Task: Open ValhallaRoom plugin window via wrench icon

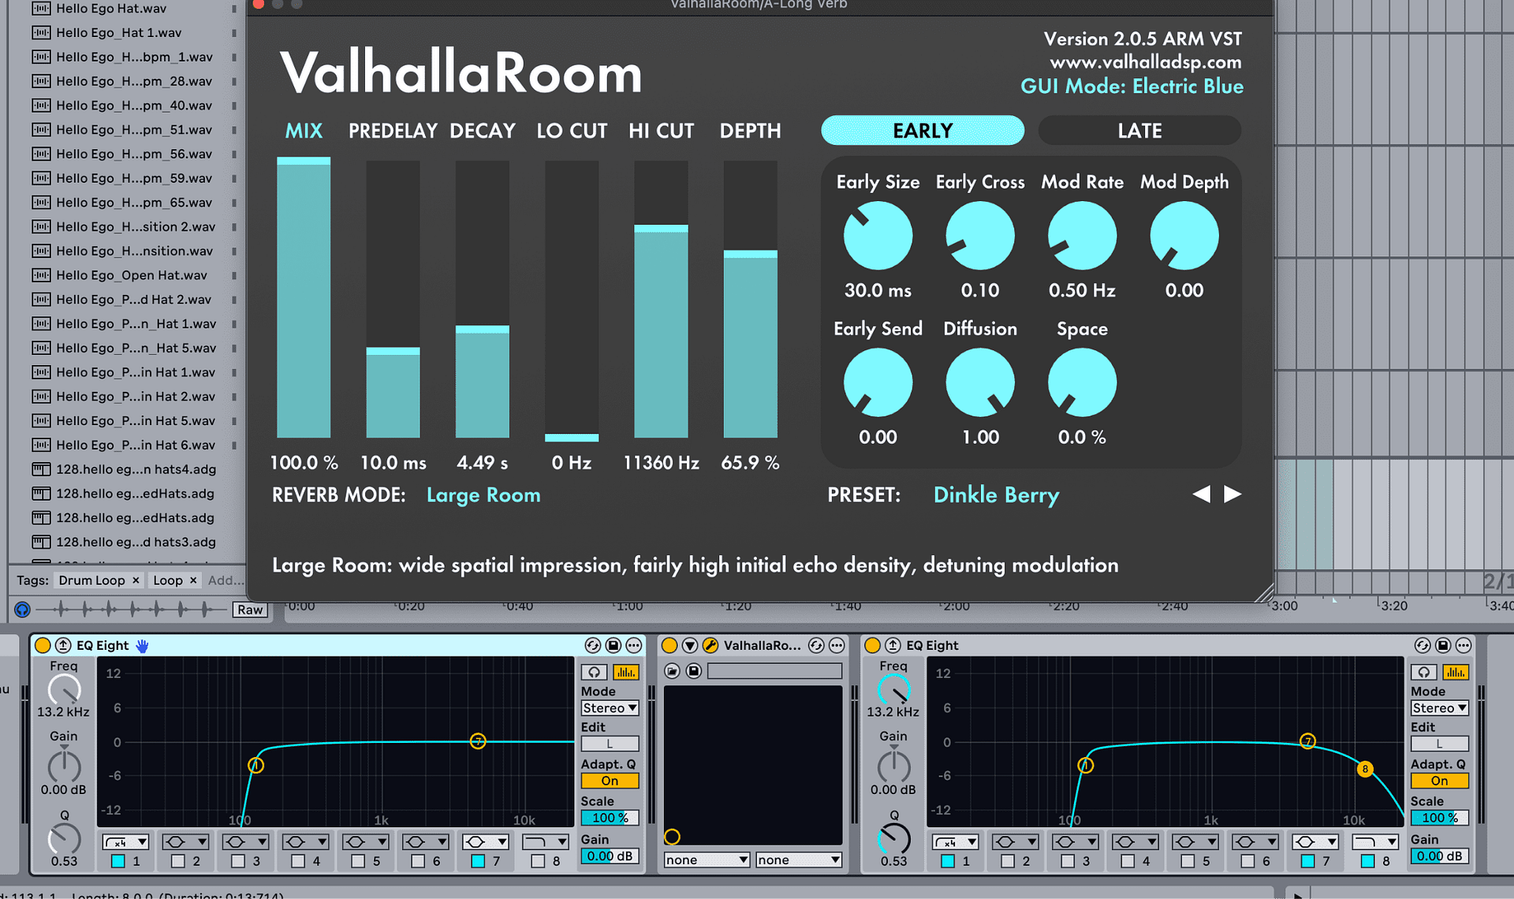Action: (712, 645)
